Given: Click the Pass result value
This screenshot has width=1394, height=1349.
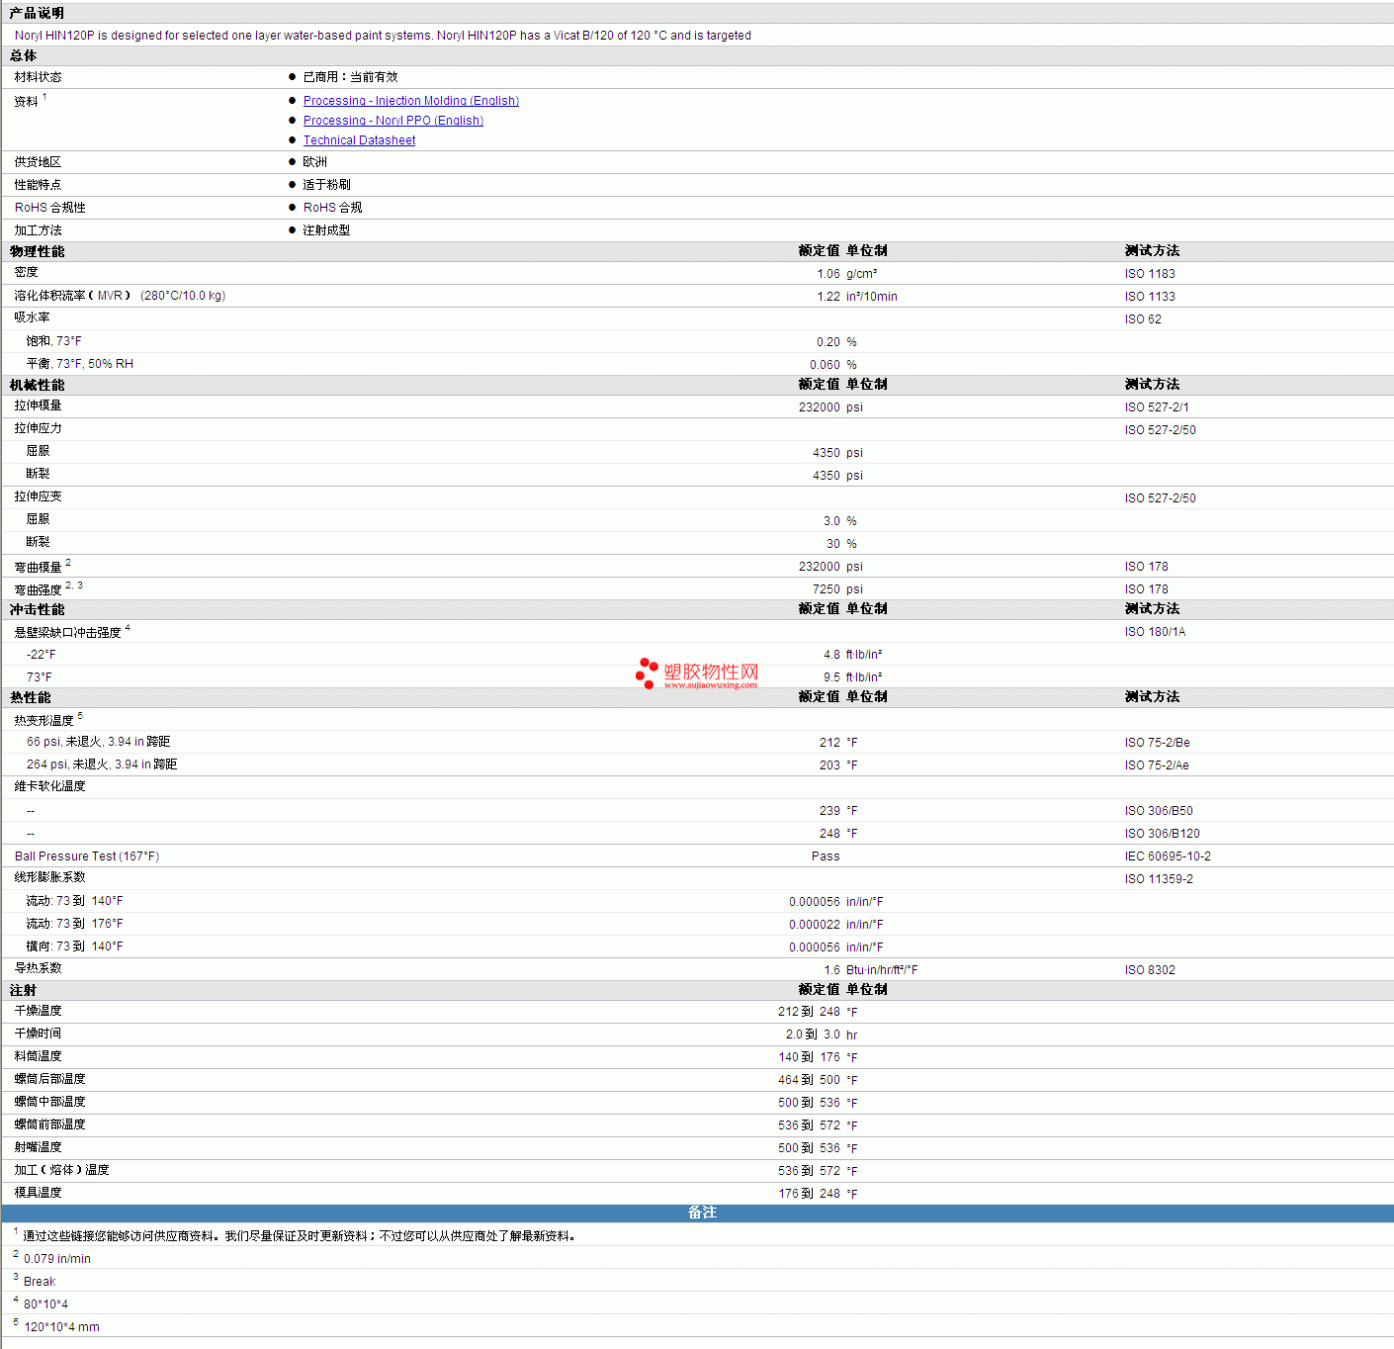Looking at the screenshot, I should tap(826, 856).
